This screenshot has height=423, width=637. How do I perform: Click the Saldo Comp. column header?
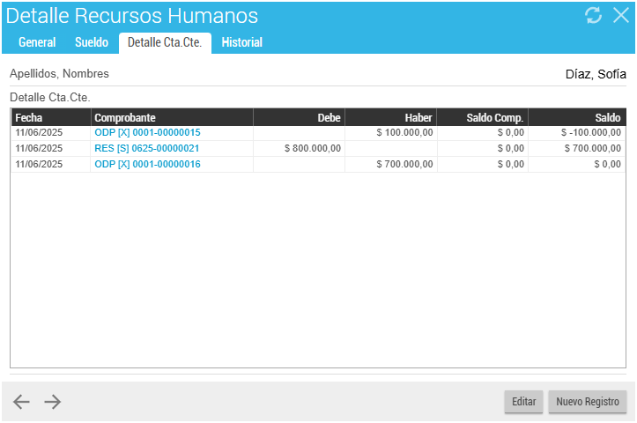point(482,117)
